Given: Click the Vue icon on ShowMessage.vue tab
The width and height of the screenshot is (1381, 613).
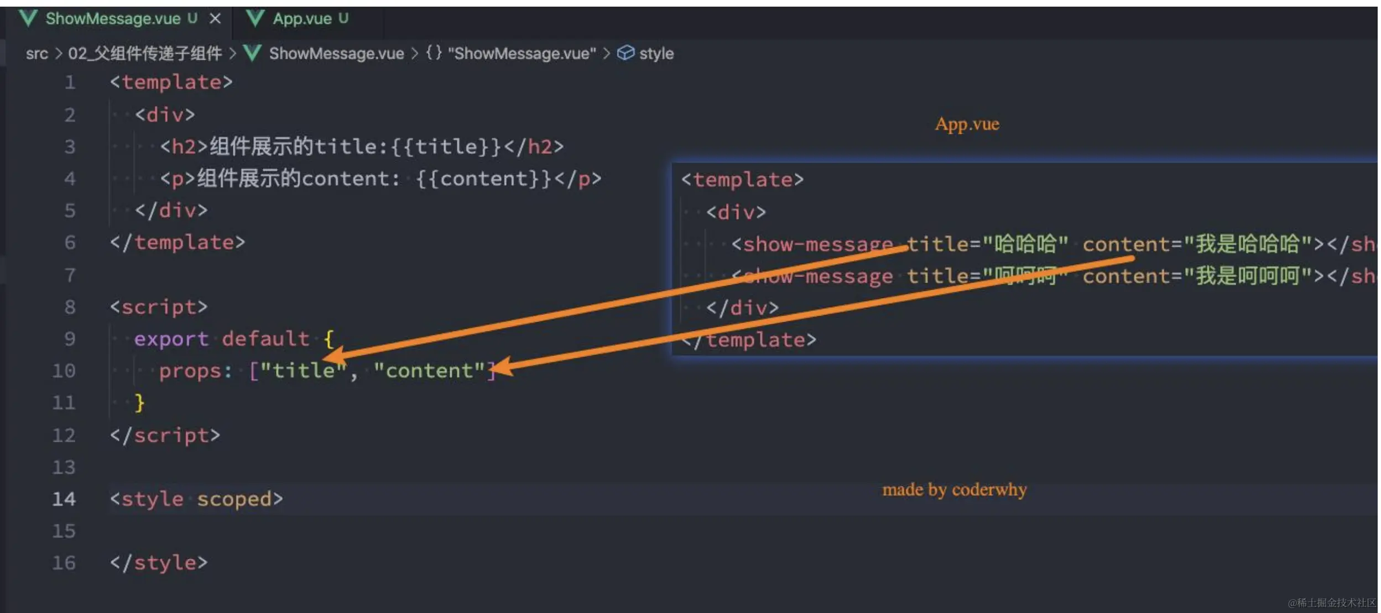Looking at the screenshot, I should (x=28, y=19).
